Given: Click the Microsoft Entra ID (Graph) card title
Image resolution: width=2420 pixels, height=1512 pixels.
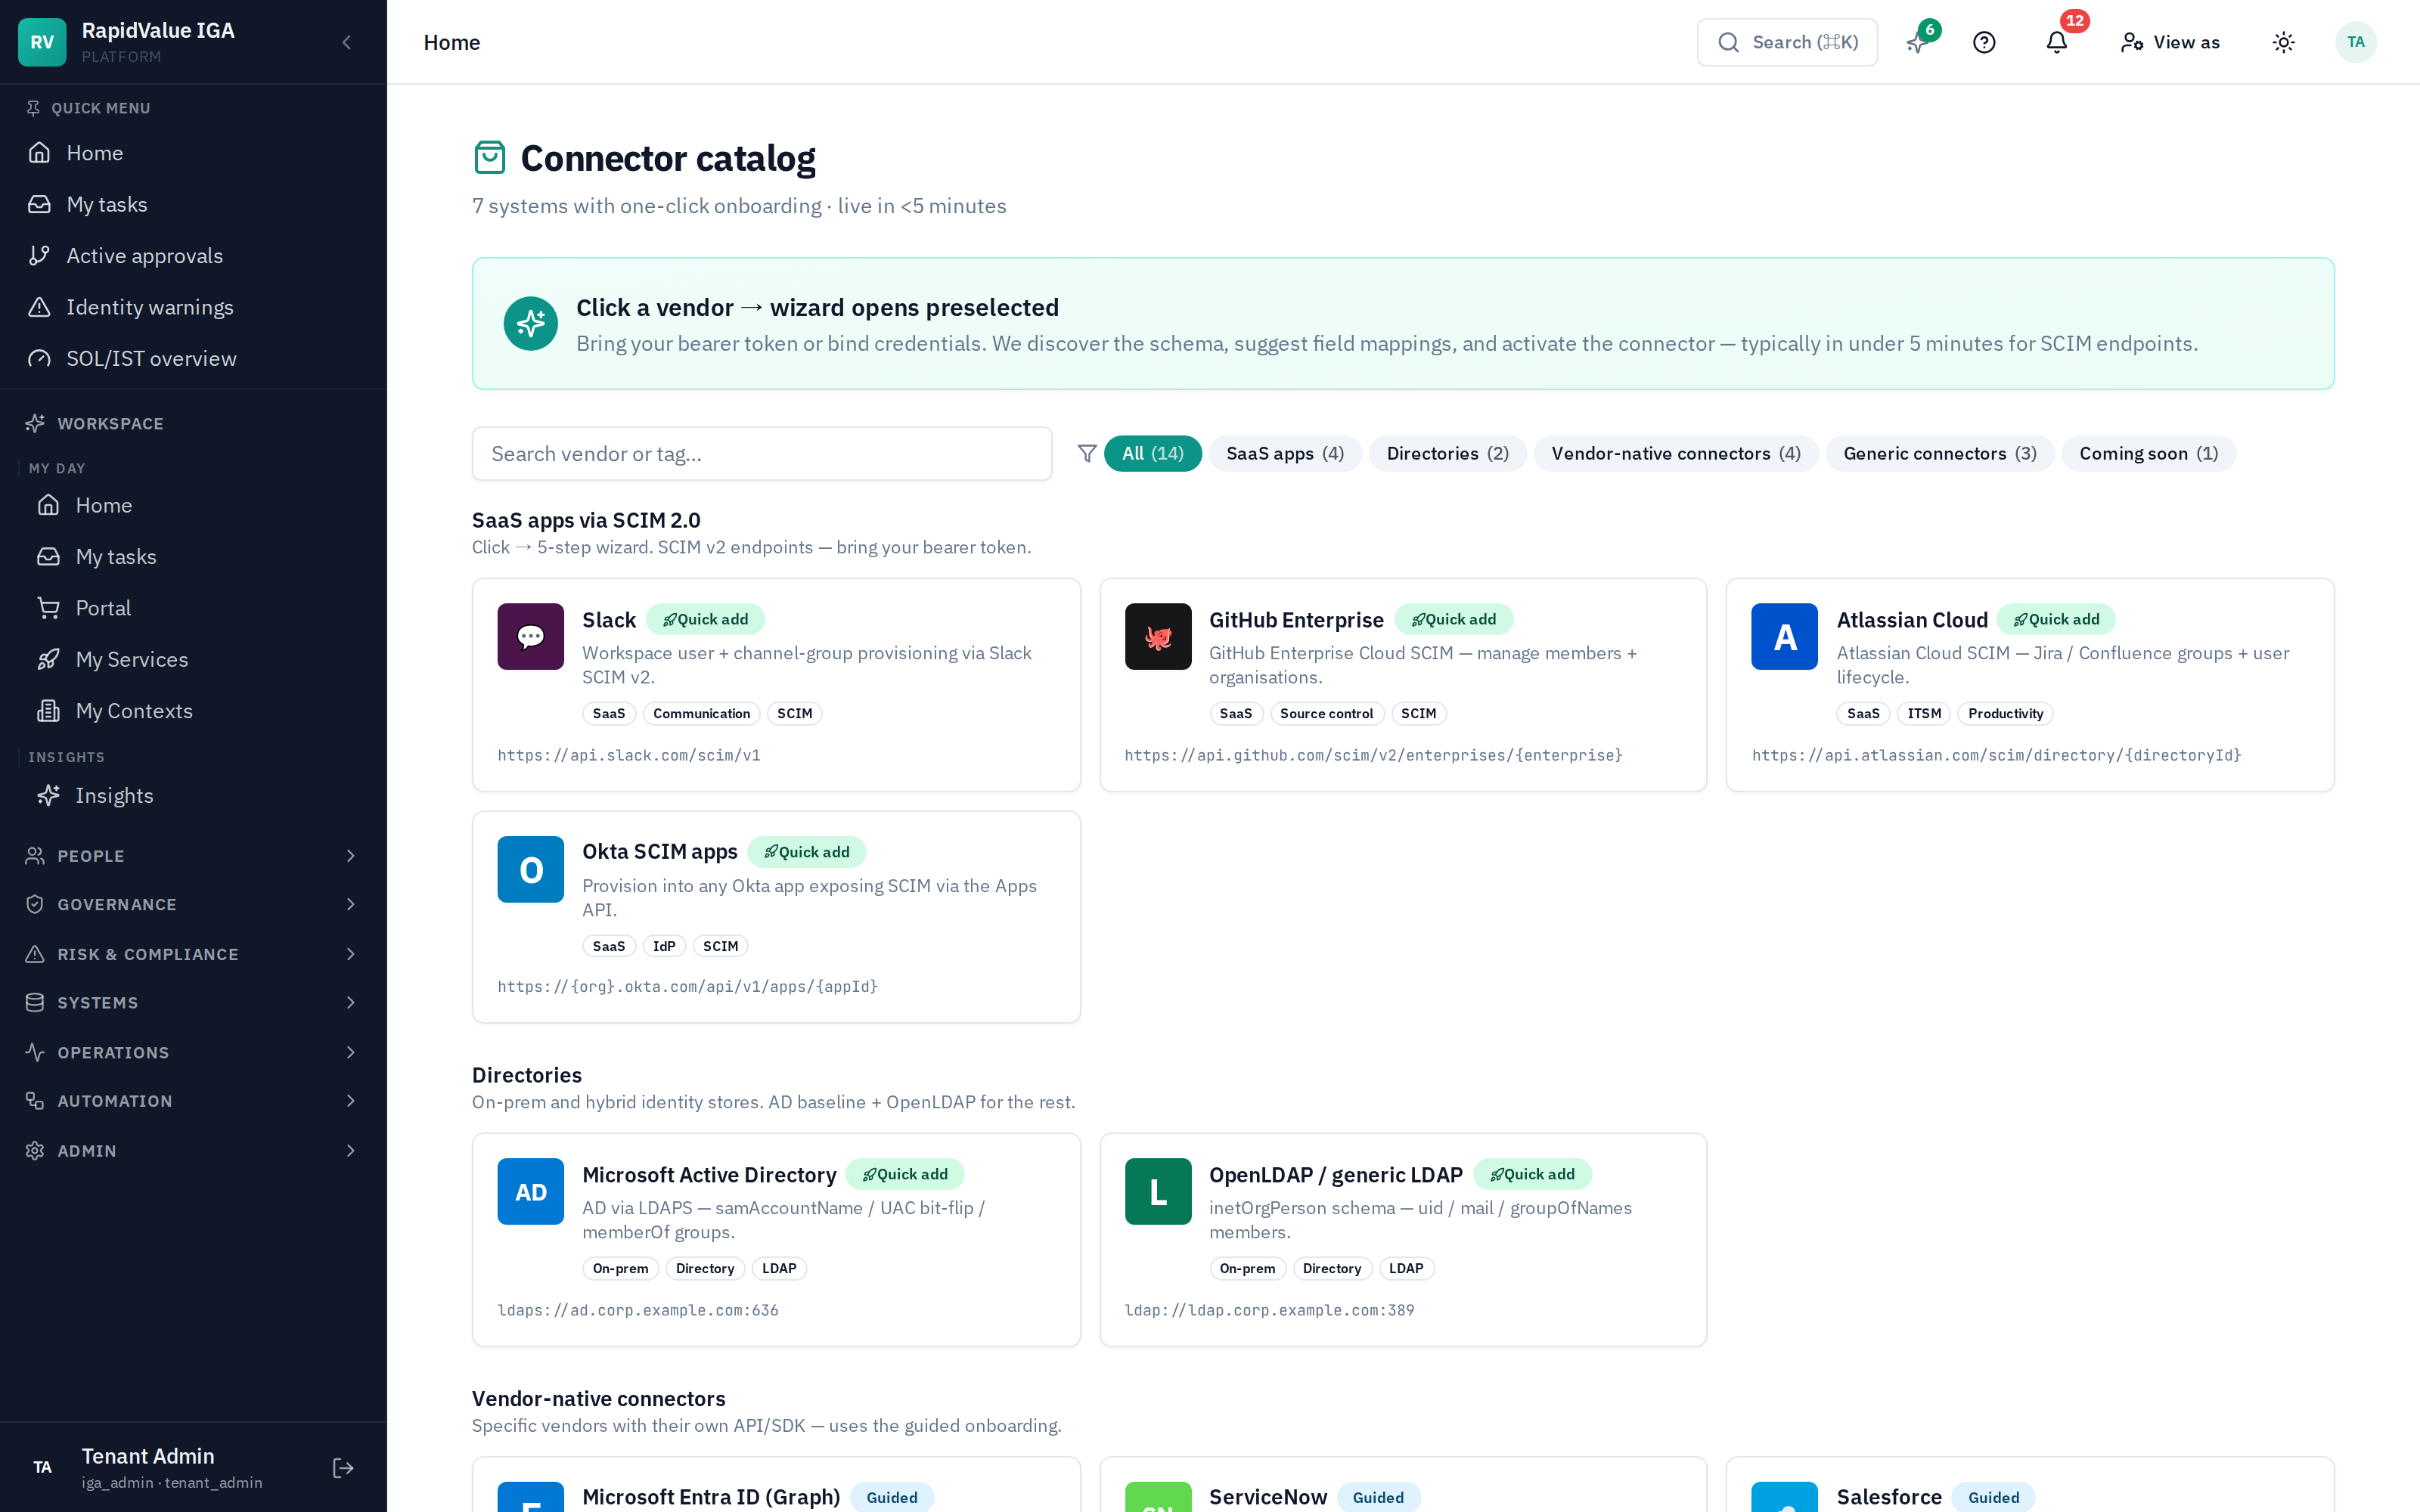Looking at the screenshot, I should point(711,1496).
